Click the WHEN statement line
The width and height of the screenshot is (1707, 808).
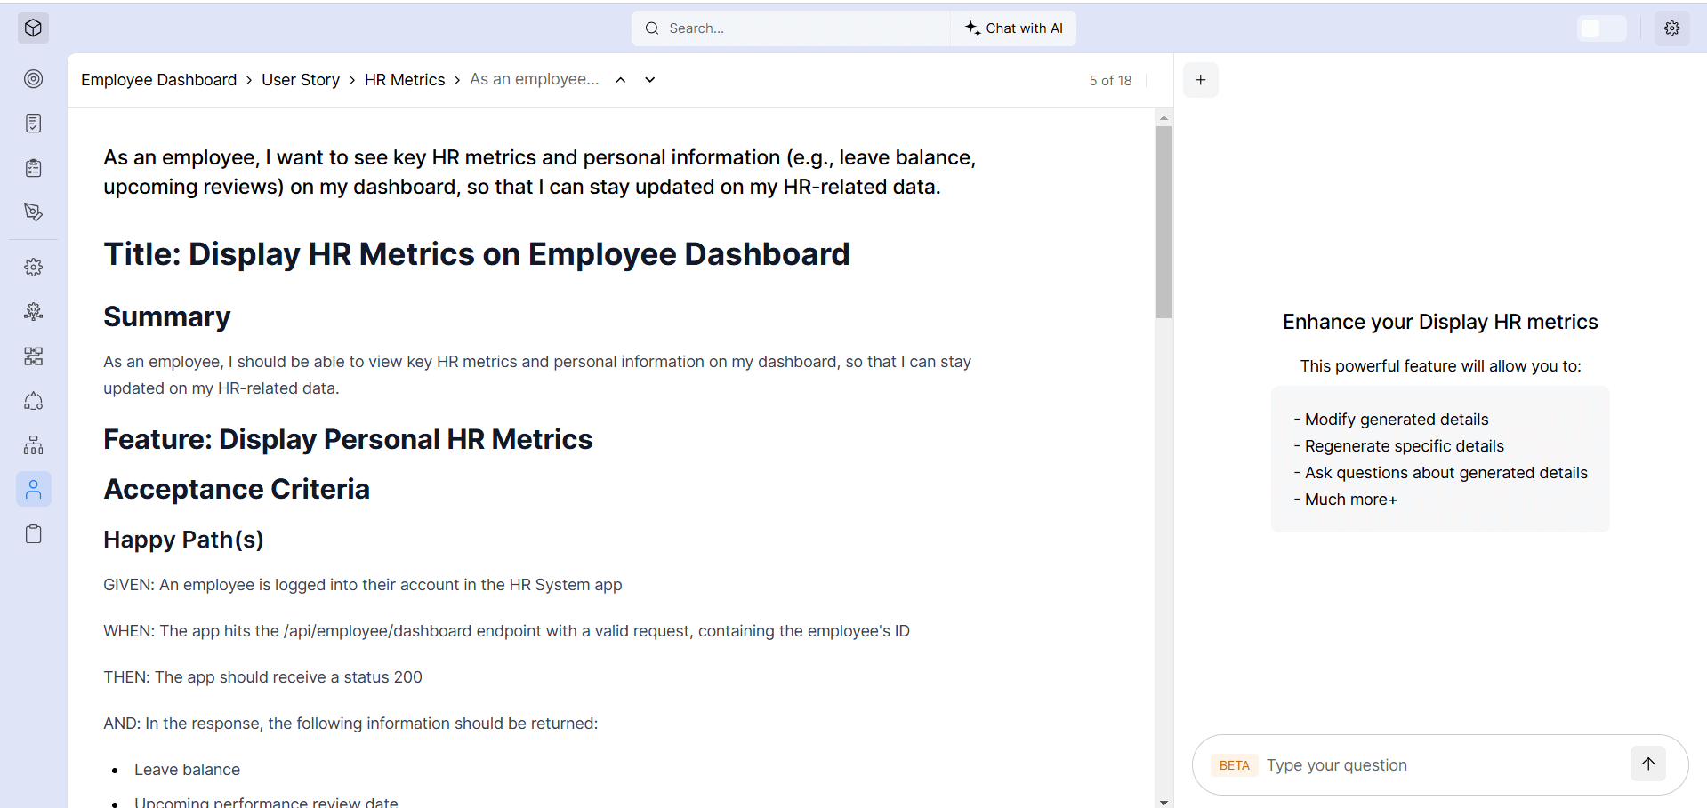point(506,631)
